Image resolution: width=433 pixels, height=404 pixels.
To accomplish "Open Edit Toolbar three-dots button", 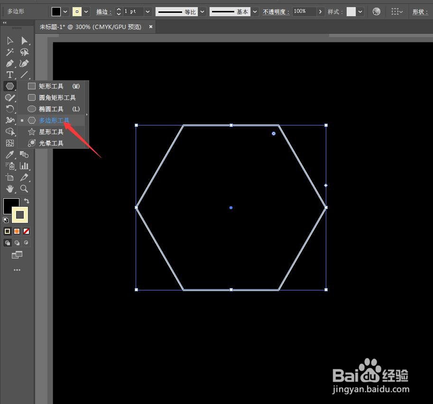I will [x=17, y=270].
